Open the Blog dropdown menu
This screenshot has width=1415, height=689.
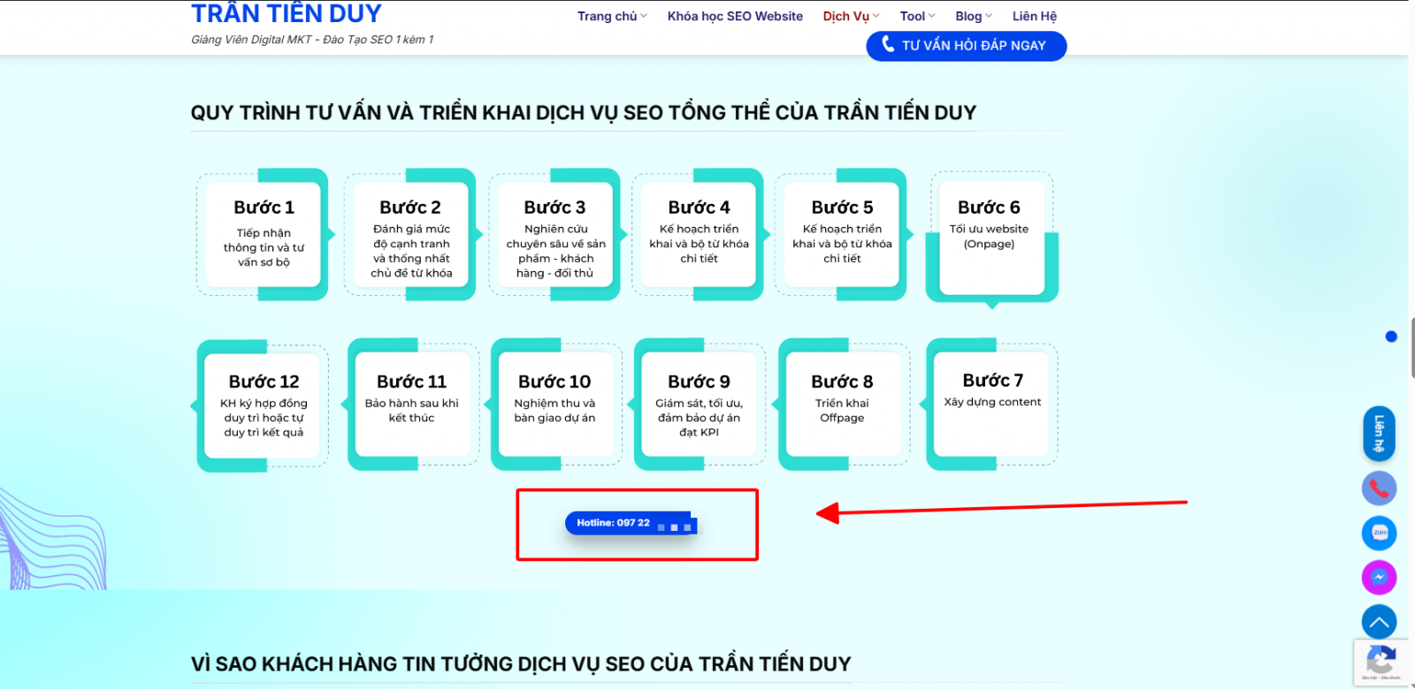(x=973, y=16)
